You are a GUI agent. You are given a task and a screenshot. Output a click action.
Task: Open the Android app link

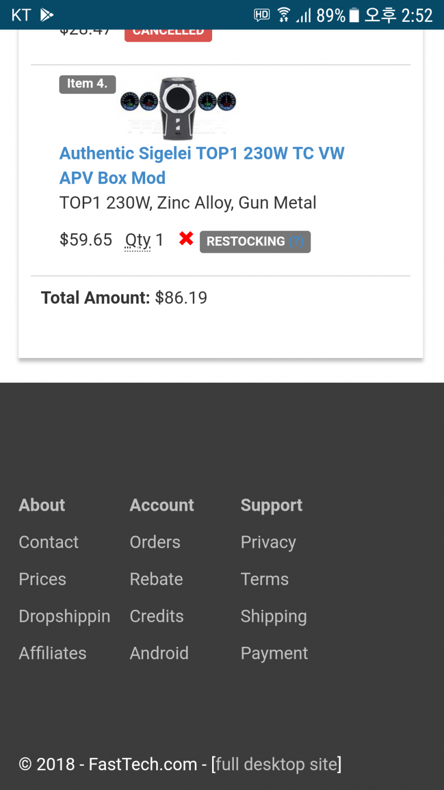pyautogui.click(x=159, y=653)
